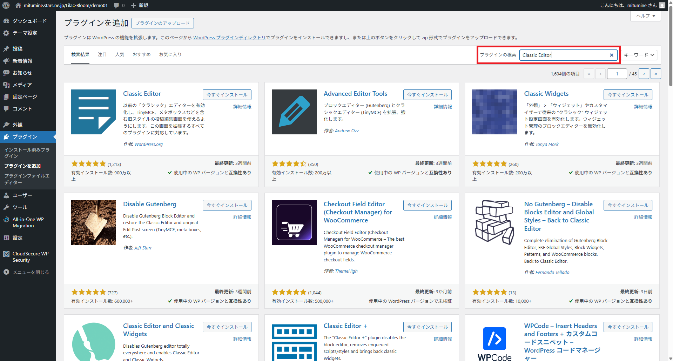The width and height of the screenshot is (673, 361).
Task: Switch to the 人気 tab
Action: coord(120,55)
